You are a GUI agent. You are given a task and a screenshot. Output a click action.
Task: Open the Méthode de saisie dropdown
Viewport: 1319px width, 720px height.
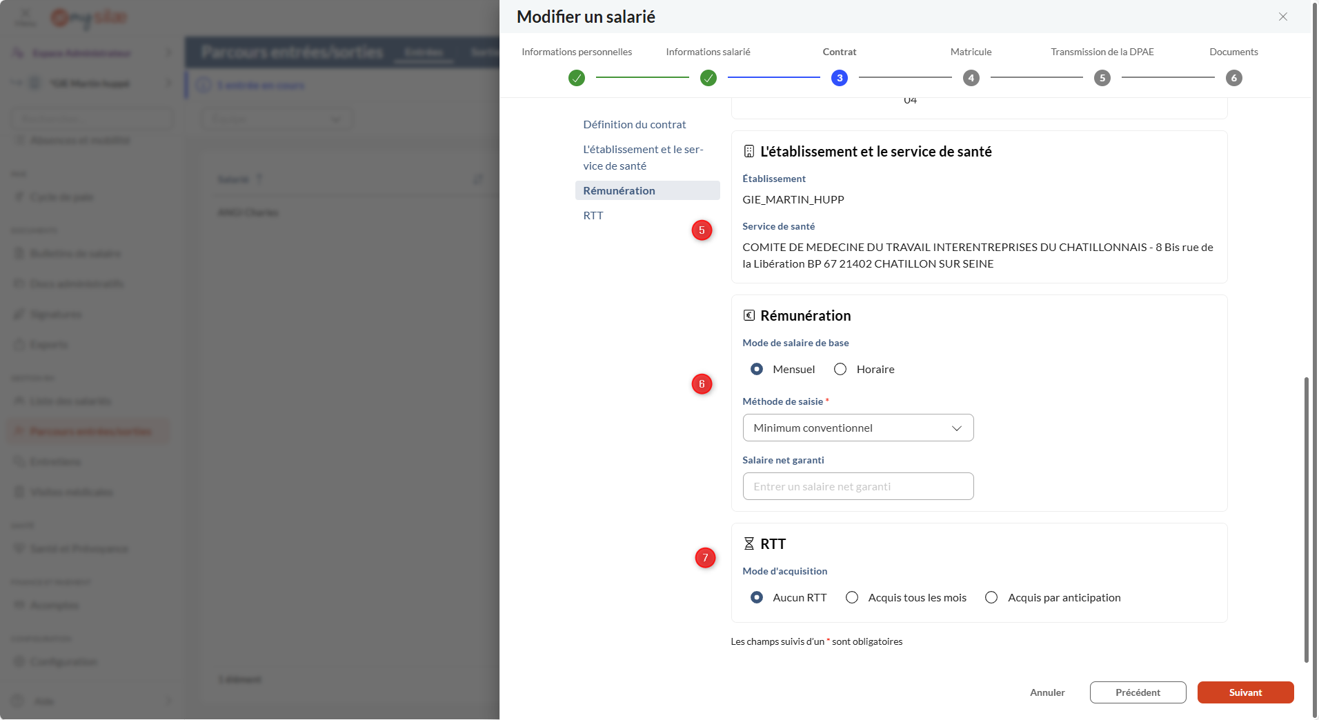coord(857,428)
